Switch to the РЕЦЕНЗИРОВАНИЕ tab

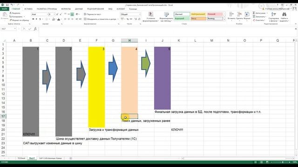[x=95, y=9]
